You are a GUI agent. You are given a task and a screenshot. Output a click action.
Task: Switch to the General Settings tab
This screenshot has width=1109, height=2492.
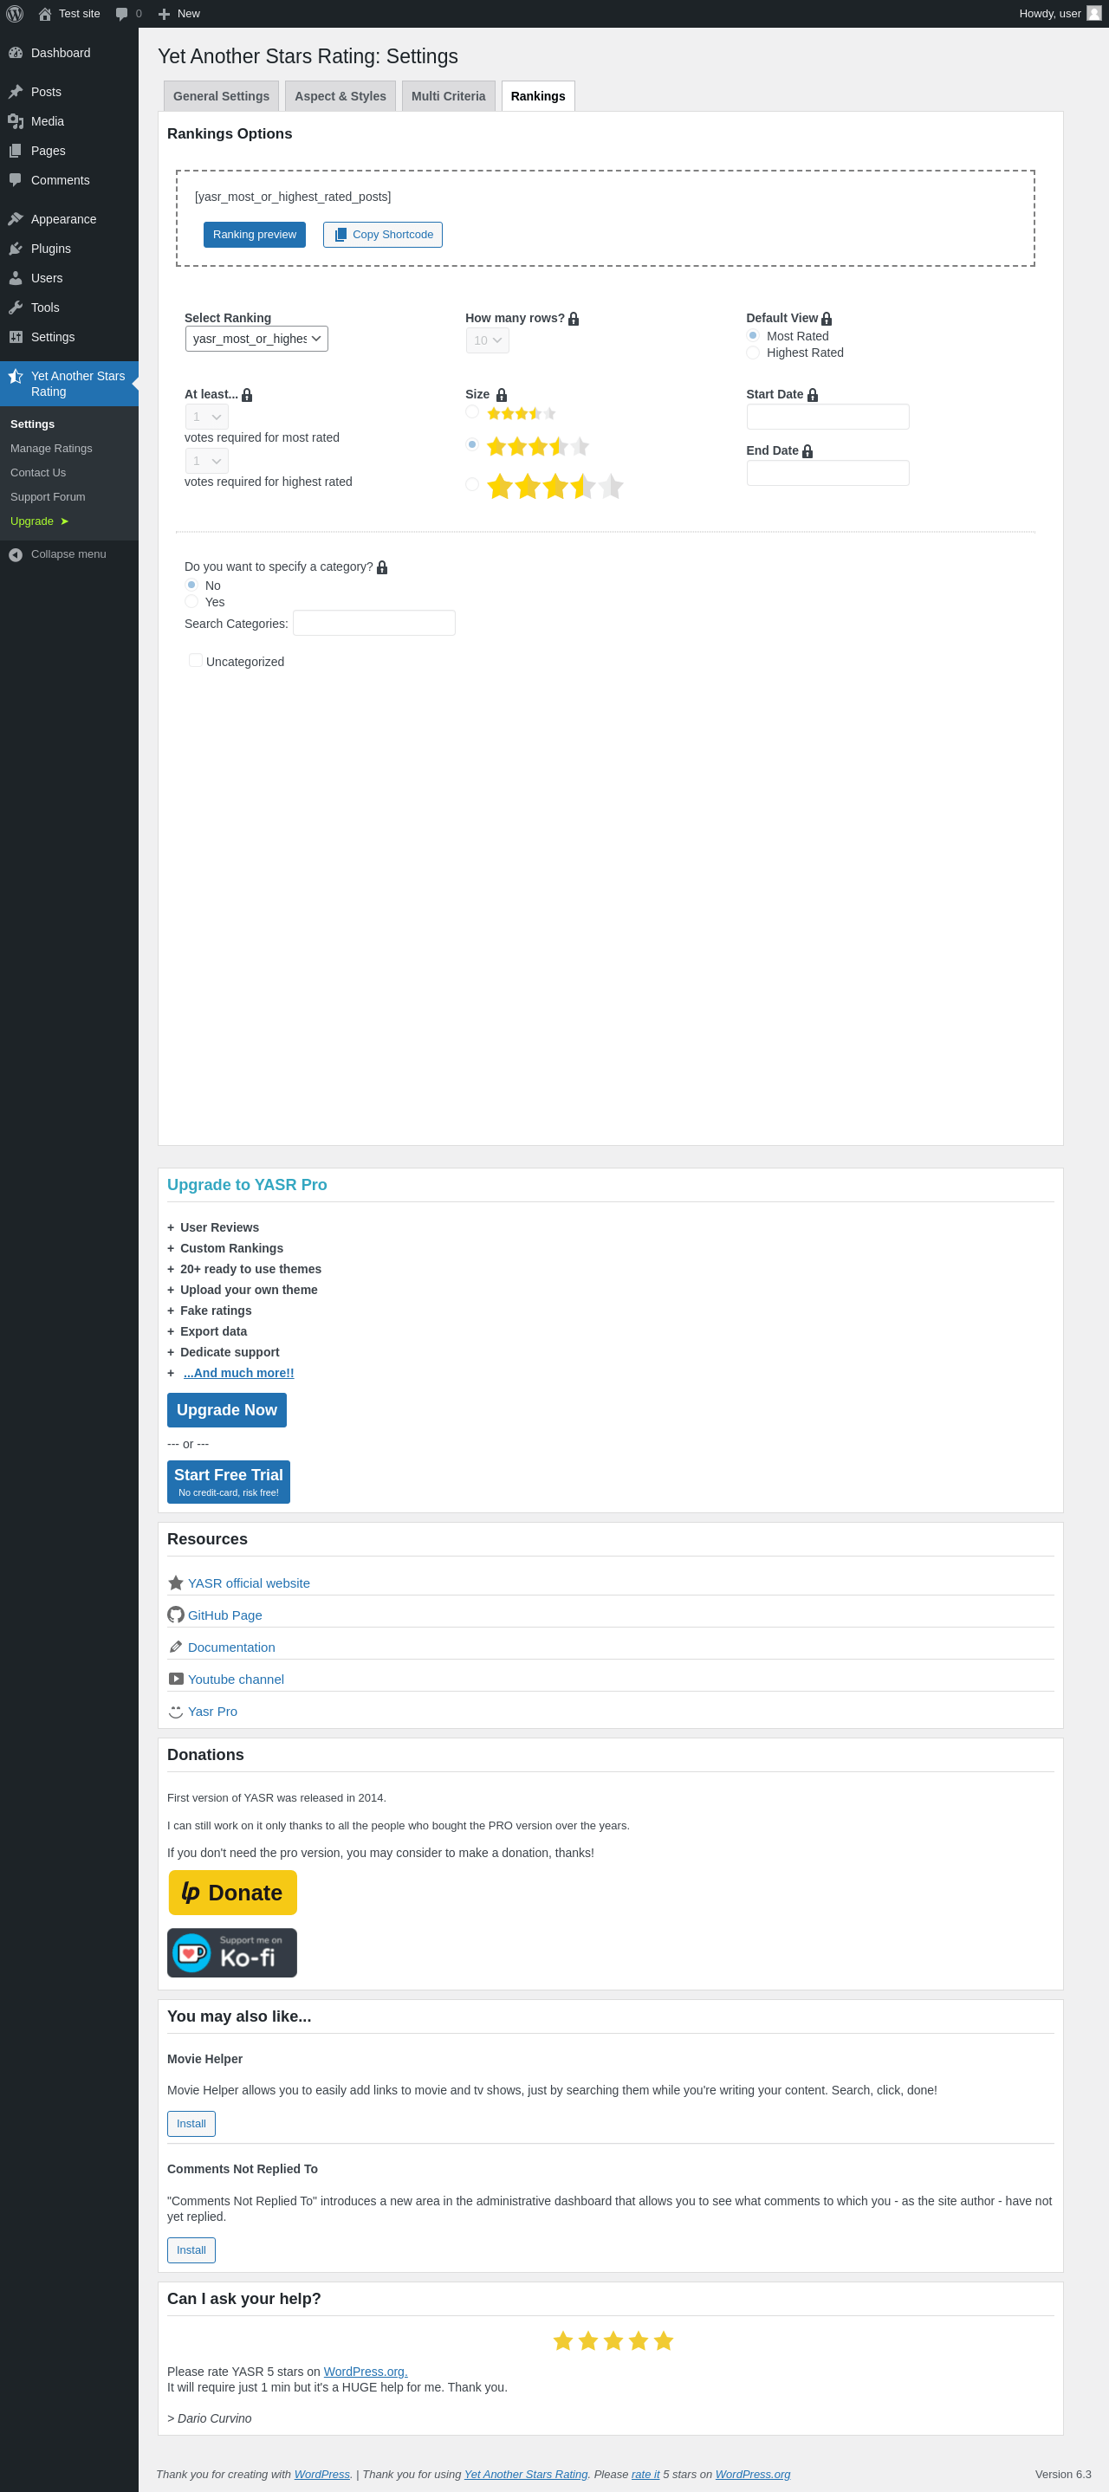[222, 96]
